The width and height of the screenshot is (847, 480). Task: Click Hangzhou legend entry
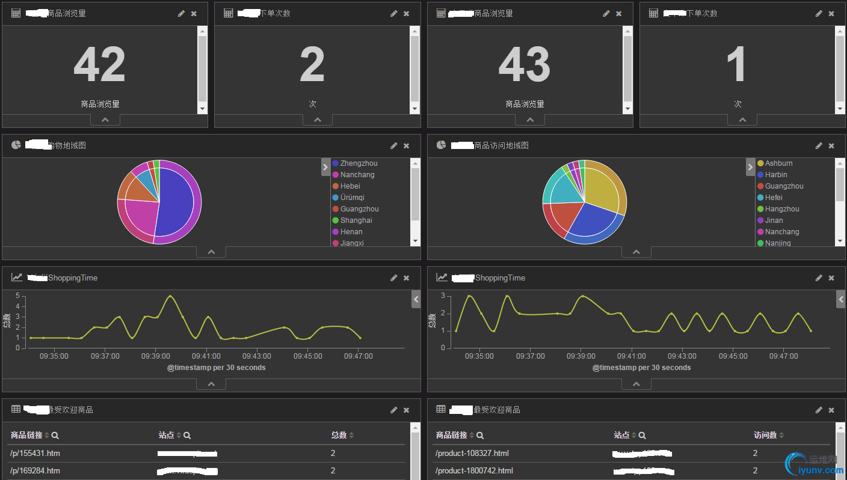click(x=782, y=209)
